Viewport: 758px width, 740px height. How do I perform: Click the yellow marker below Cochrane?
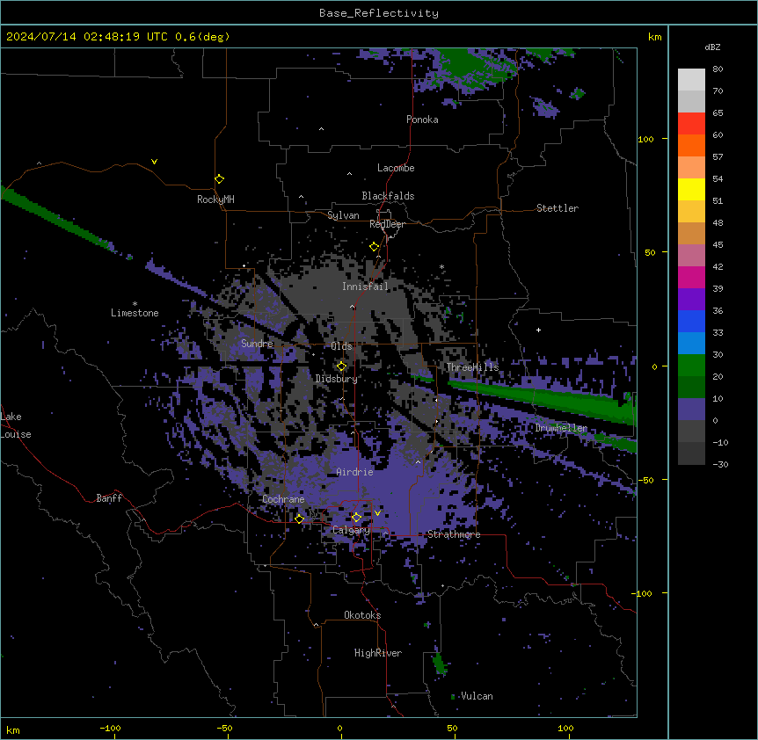[x=299, y=519]
